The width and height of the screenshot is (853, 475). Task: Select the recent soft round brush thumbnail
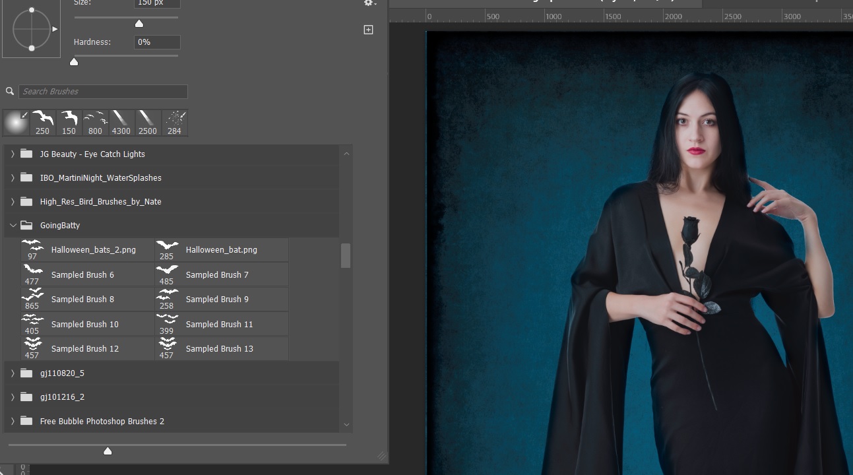click(x=16, y=123)
